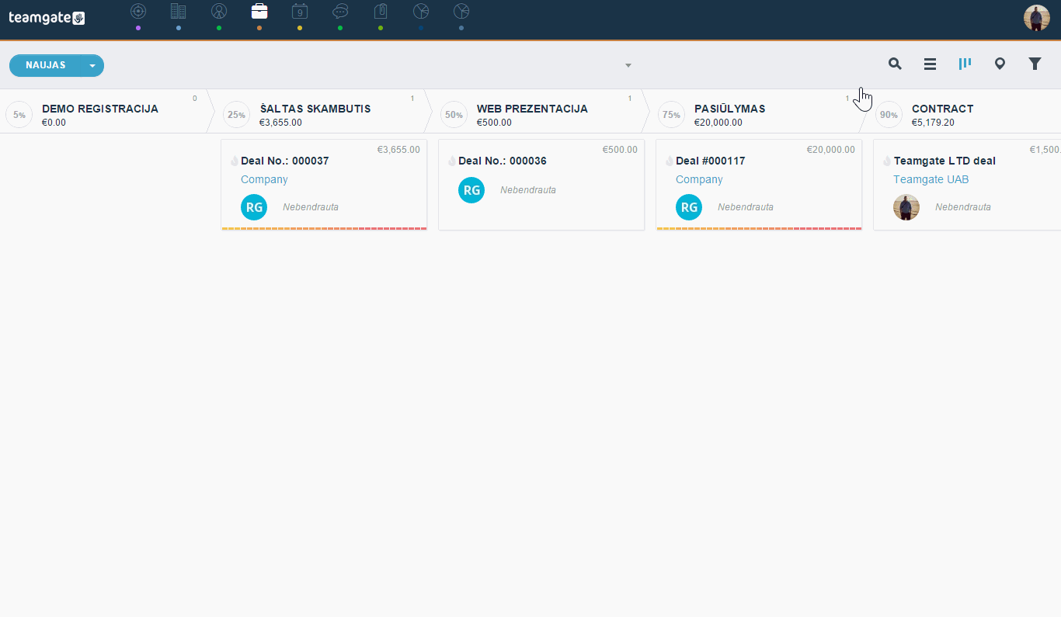This screenshot has width=1061, height=617.
Task: Expand the NAUJAS button dropdown arrow
Action: [x=92, y=66]
